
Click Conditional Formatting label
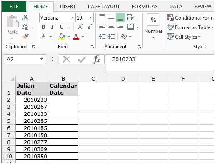pos(195,18)
